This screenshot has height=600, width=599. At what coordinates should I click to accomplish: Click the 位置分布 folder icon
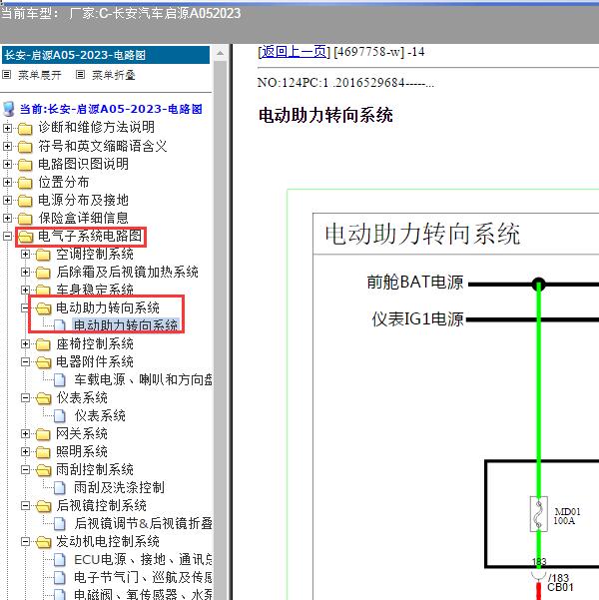(x=25, y=183)
